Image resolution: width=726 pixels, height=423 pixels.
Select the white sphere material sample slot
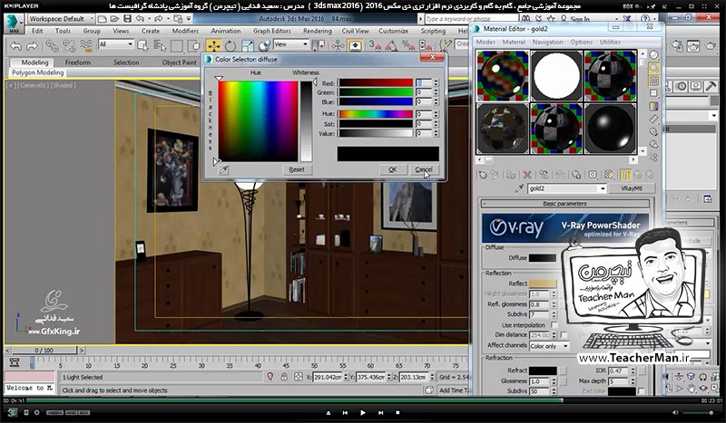click(x=556, y=76)
